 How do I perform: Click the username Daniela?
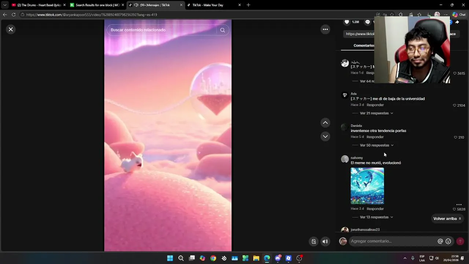point(356,126)
